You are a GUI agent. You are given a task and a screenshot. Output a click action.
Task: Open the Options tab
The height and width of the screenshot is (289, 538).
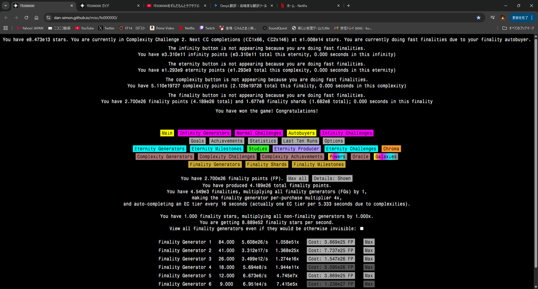(334, 141)
